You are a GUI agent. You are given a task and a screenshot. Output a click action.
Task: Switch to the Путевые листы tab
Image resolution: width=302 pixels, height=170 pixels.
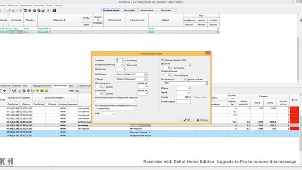pos(111,10)
